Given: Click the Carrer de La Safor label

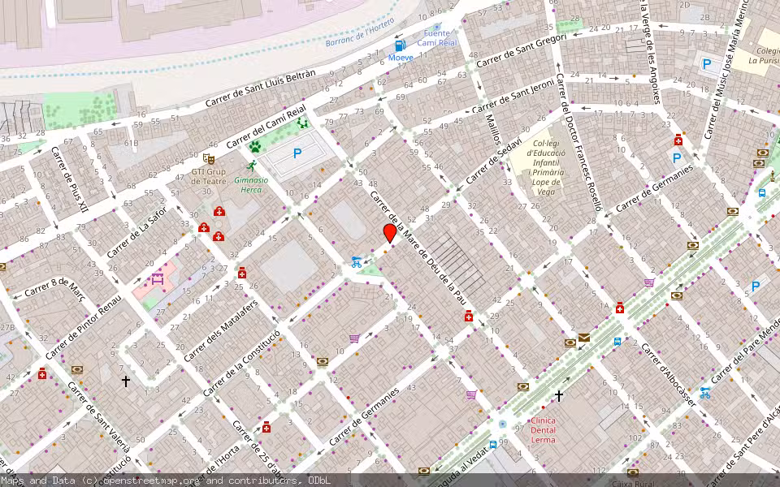Looking at the screenshot, I should click(136, 232).
